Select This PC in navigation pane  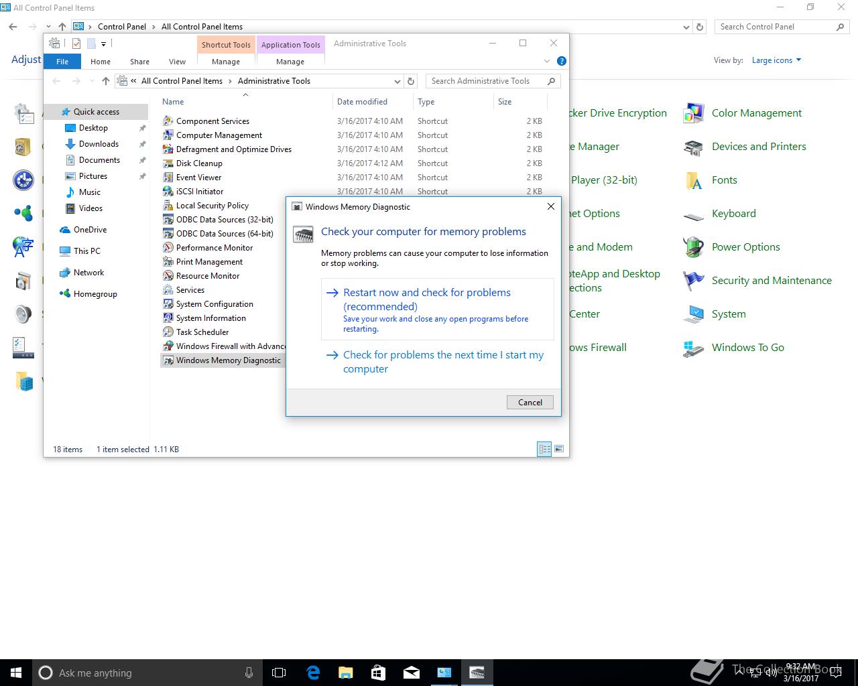pyautogui.click(x=87, y=251)
